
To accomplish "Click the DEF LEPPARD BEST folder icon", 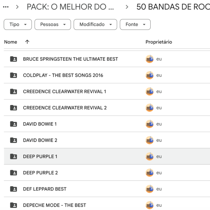I will pos(13,189).
